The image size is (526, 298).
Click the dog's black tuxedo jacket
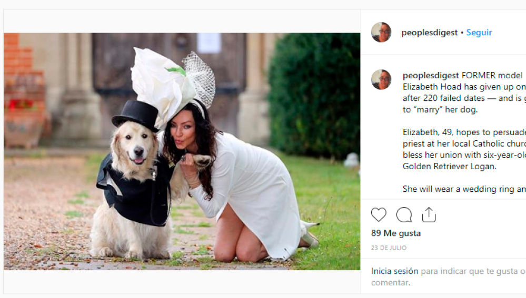[x=134, y=191]
